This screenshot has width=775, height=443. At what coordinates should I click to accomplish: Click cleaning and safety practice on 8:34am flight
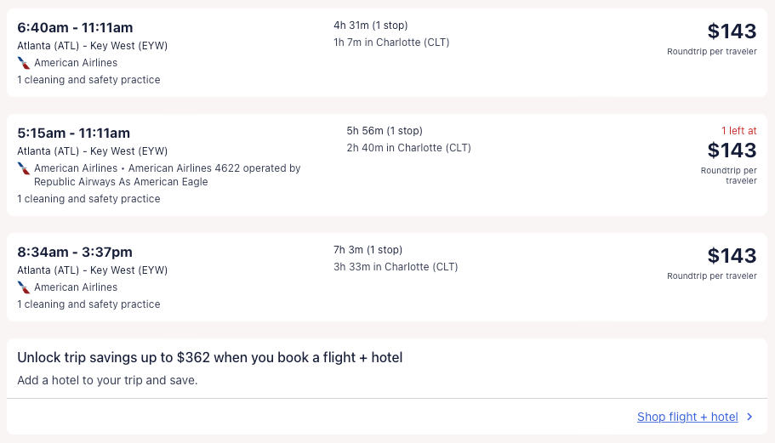coord(88,304)
